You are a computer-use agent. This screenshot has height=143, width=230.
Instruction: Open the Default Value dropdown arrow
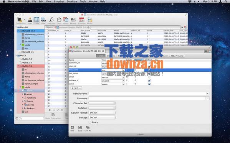[208, 94]
